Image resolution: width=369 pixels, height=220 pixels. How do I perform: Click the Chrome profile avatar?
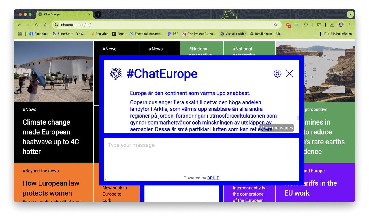click(341, 25)
